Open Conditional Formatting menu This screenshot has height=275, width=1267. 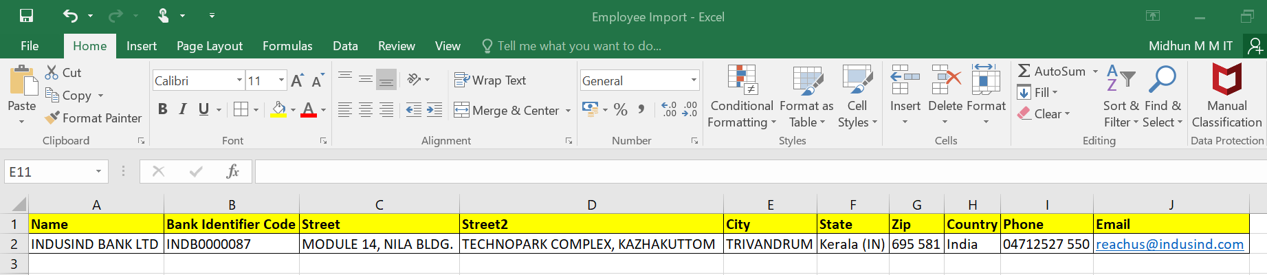coord(742,96)
